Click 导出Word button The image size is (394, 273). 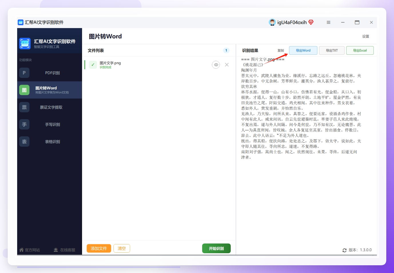click(303, 50)
